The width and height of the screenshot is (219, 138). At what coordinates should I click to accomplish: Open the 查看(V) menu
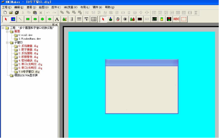31,7
